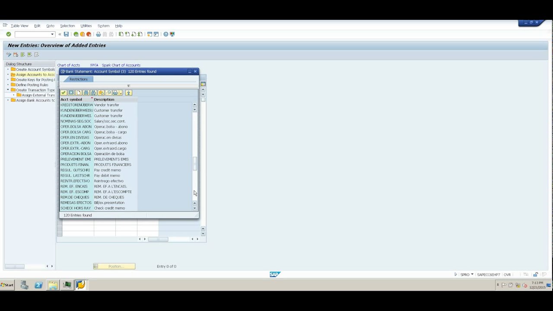The width and height of the screenshot is (553, 311).
Task: Open the Help menu
Action: 118,26
